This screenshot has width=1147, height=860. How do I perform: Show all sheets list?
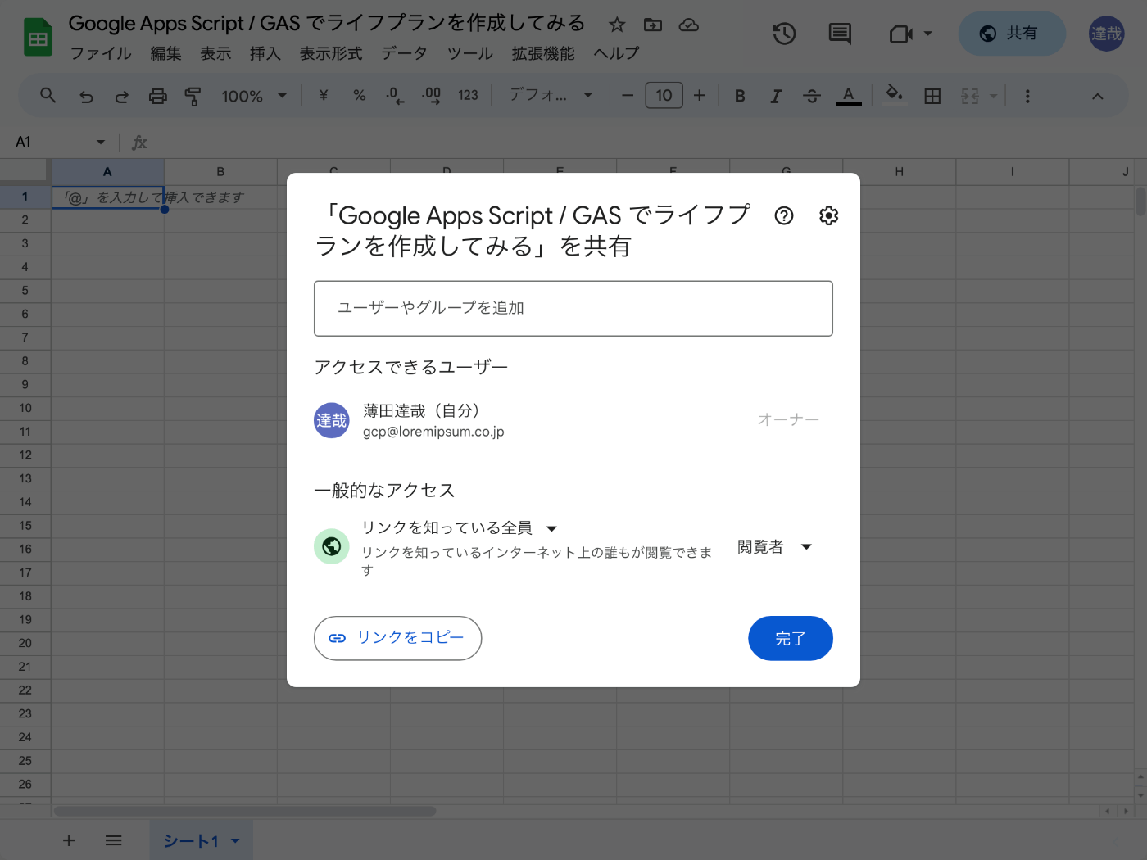click(x=114, y=840)
